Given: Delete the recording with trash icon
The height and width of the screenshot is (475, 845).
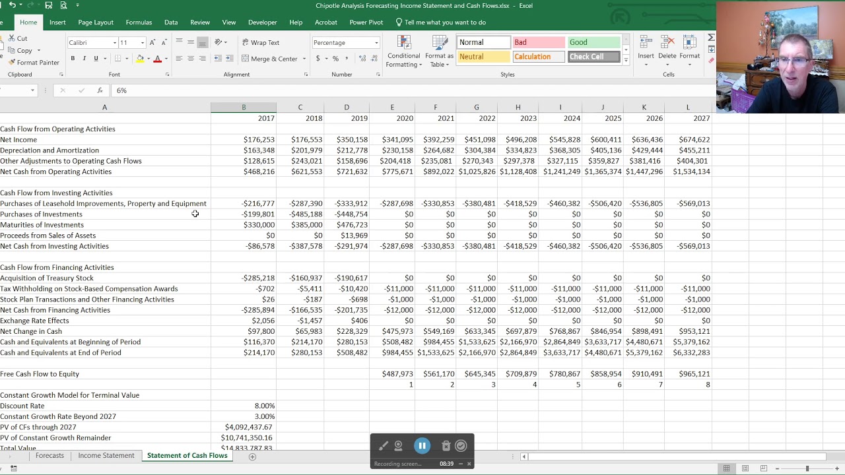Looking at the screenshot, I should coord(446,446).
